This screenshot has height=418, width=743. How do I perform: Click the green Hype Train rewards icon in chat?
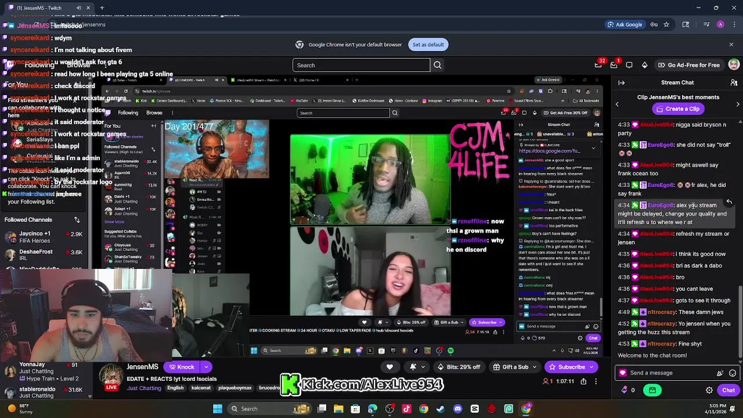coord(652,390)
